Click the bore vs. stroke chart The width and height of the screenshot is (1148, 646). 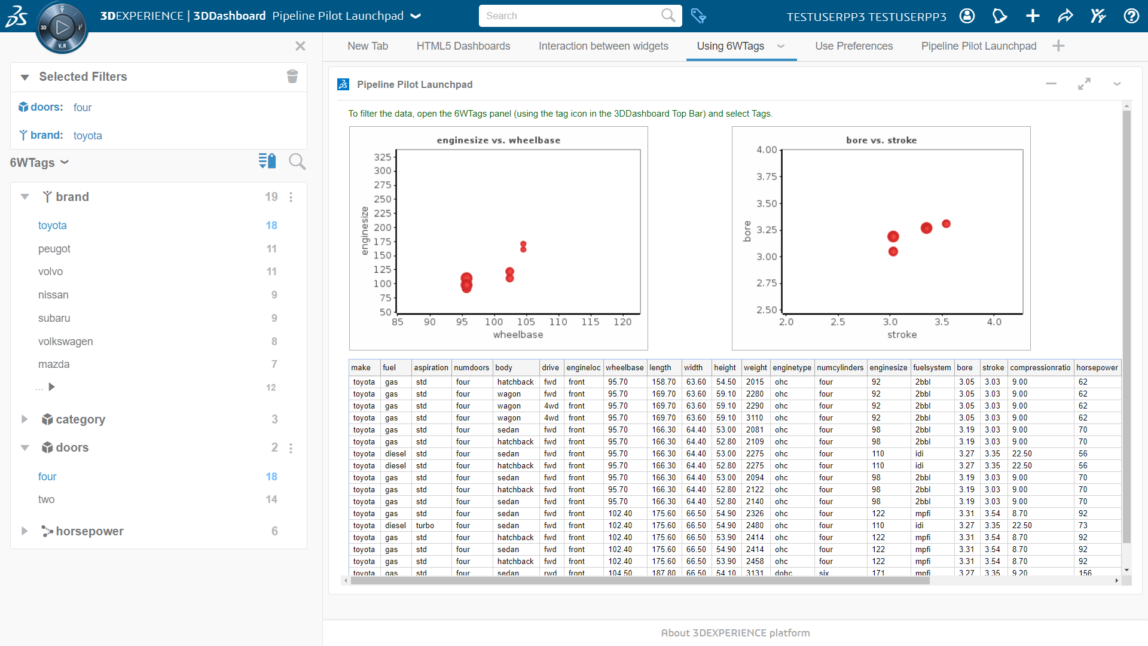[881, 238]
